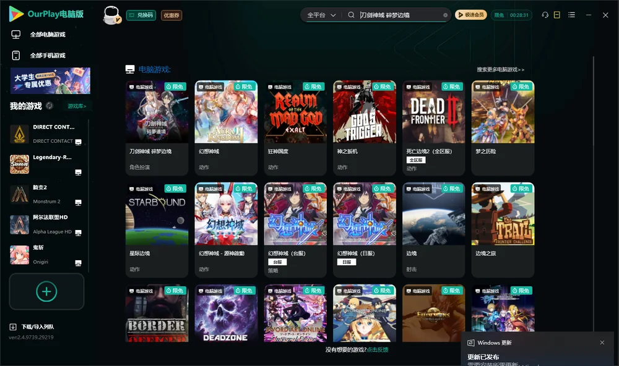The width and height of the screenshot is (619, 366).
Task: Open the 极速会员 membership button
Action: (x=470, y=15)
